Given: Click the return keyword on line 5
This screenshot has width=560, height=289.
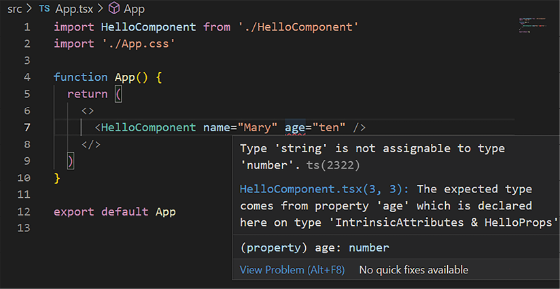Looking at the screenshot, I should coord(87,94).
